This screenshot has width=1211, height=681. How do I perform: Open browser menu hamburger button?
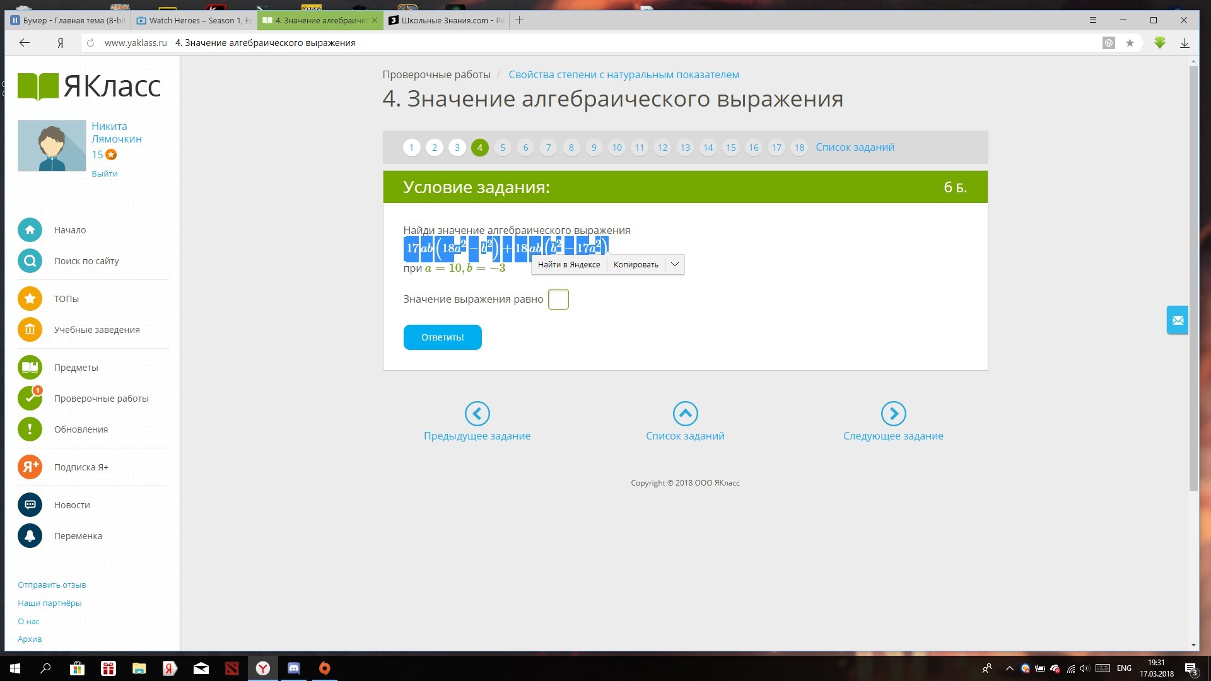pos(1093,20)
